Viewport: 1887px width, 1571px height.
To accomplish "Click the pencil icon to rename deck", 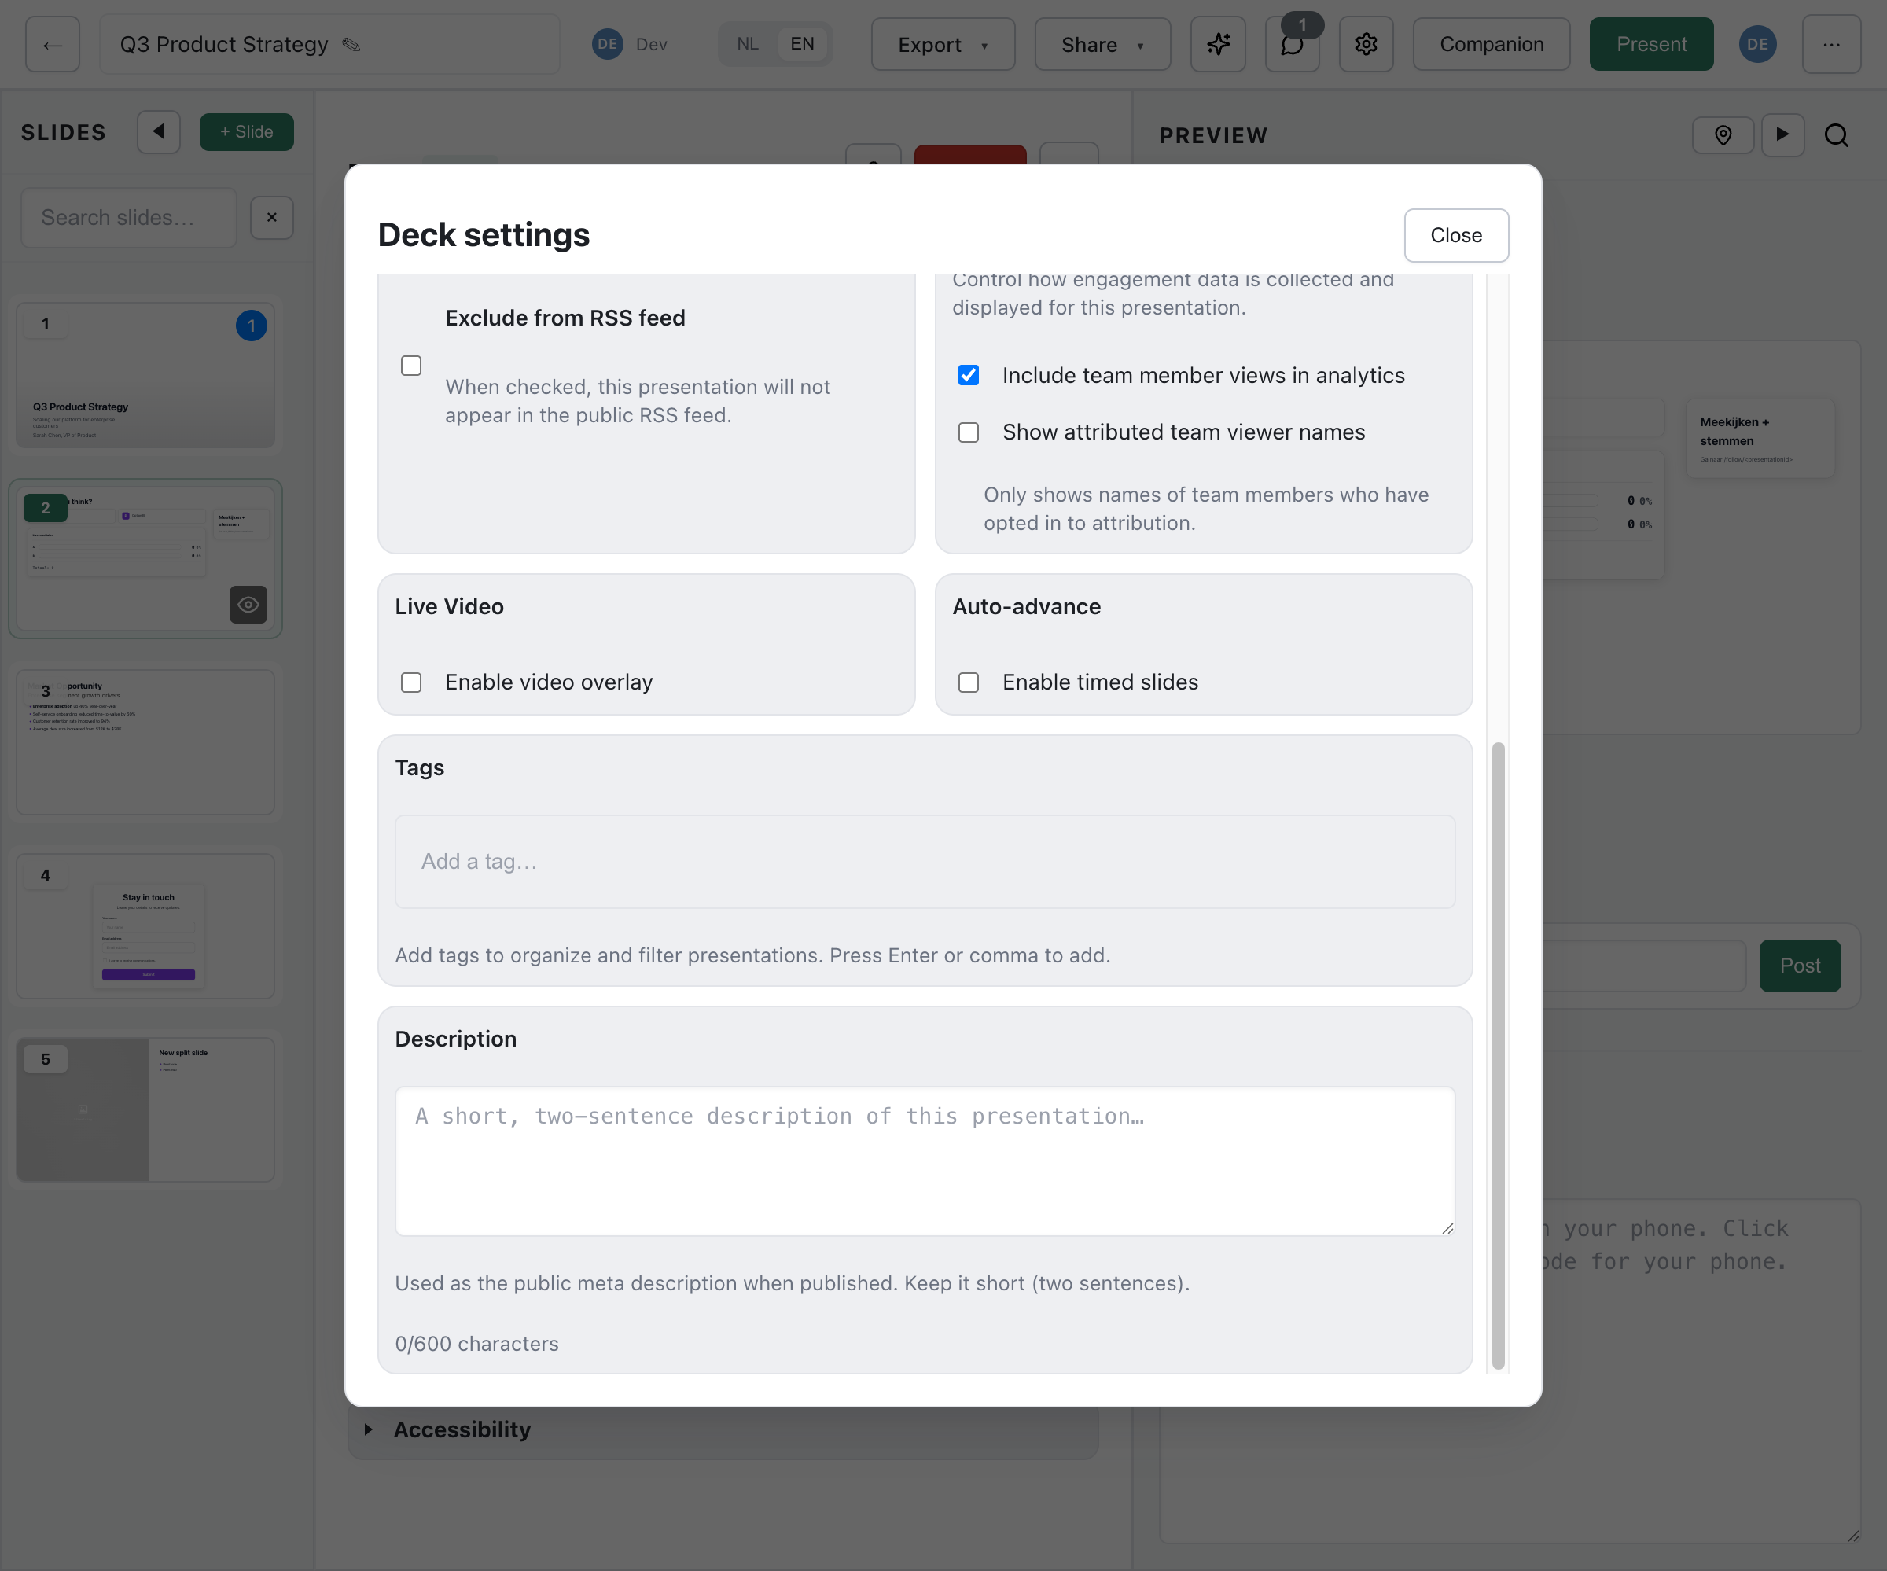I will point(351,45).
